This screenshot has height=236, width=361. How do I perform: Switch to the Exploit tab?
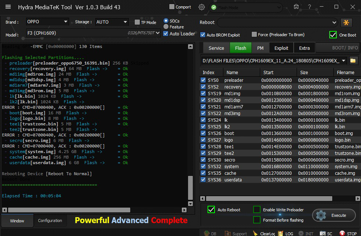pos(281,48)
